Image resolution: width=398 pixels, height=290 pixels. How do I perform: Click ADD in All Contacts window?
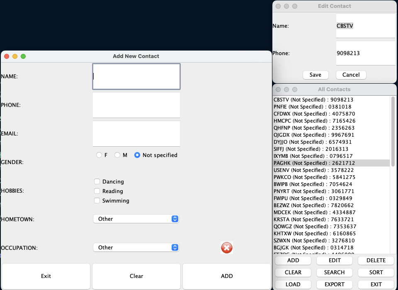coord(293,260)
